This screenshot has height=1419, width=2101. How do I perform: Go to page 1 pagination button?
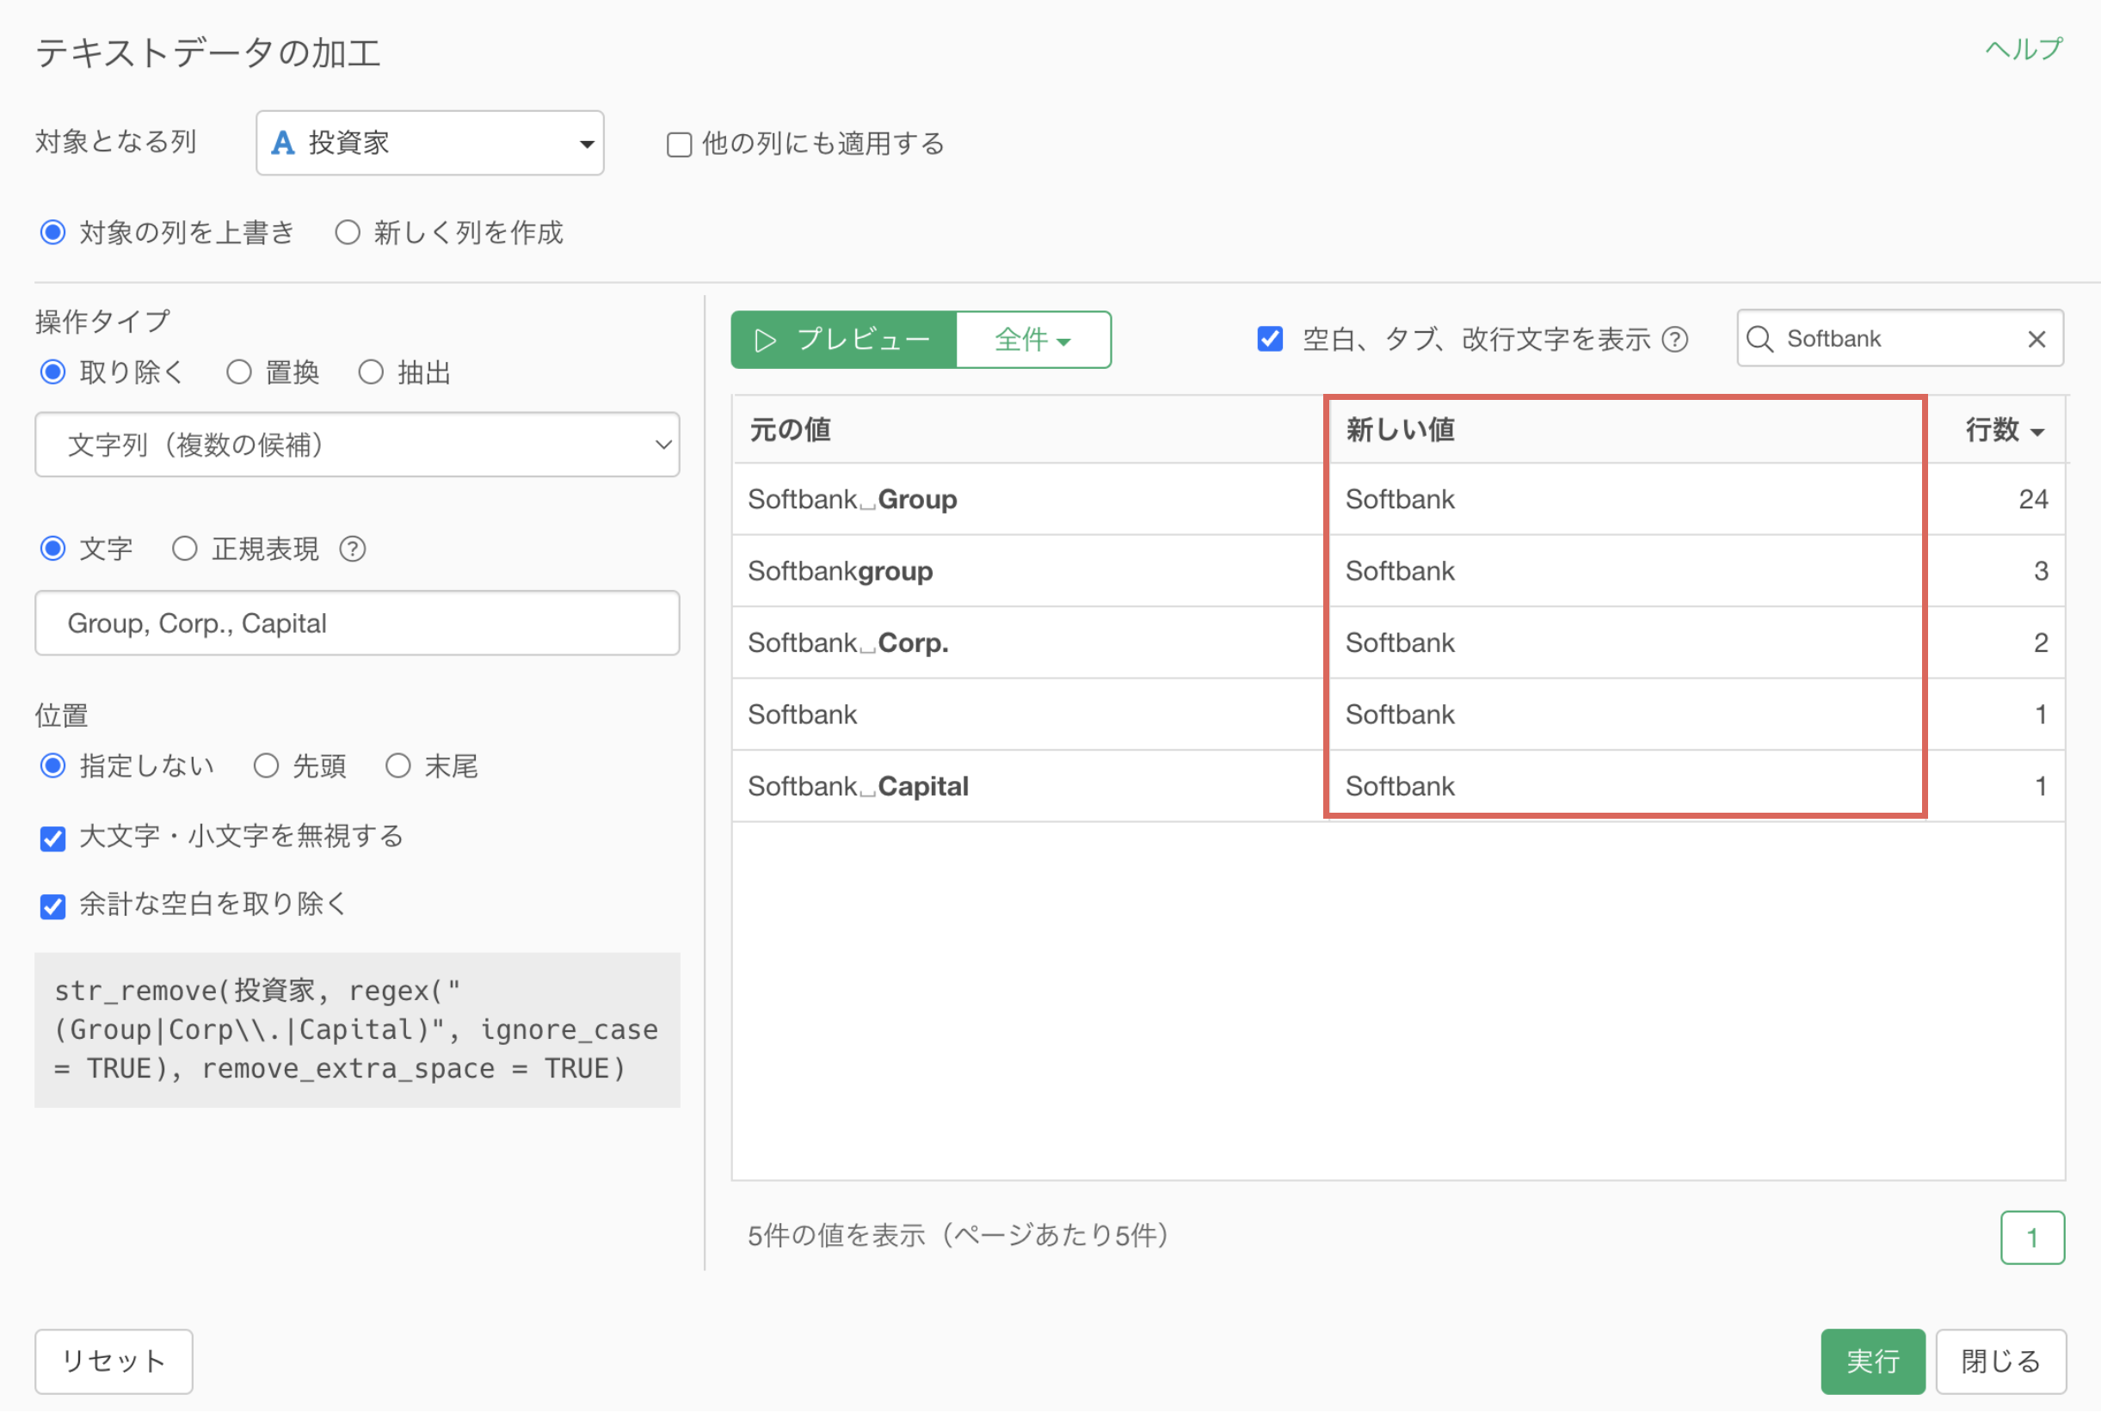point(2032,1238)
